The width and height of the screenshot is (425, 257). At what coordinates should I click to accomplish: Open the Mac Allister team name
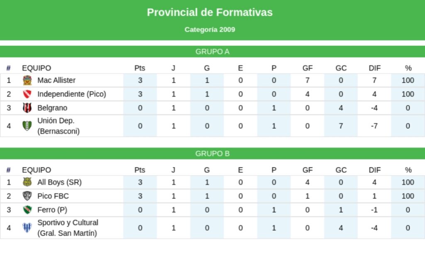pos(56,80)
